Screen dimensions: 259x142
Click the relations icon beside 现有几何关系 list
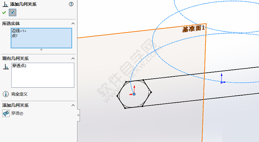(x=6, y=67)
